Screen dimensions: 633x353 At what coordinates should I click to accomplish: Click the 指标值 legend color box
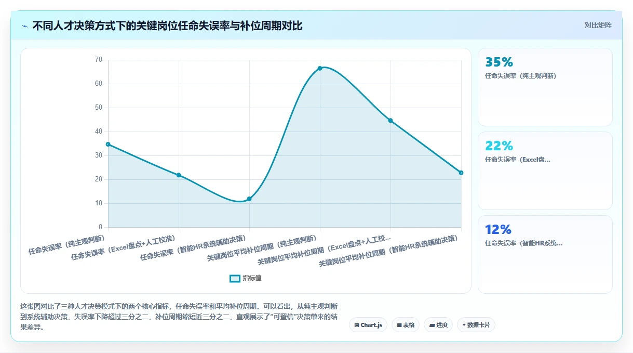pos(235,278)
